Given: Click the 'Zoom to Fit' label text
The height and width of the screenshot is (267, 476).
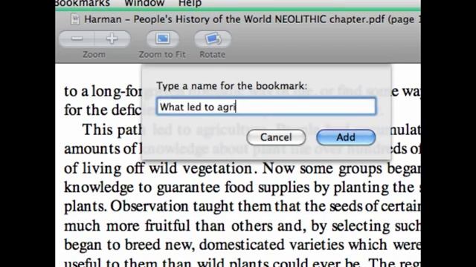Looking at the screenshot, I should [162, 55].
